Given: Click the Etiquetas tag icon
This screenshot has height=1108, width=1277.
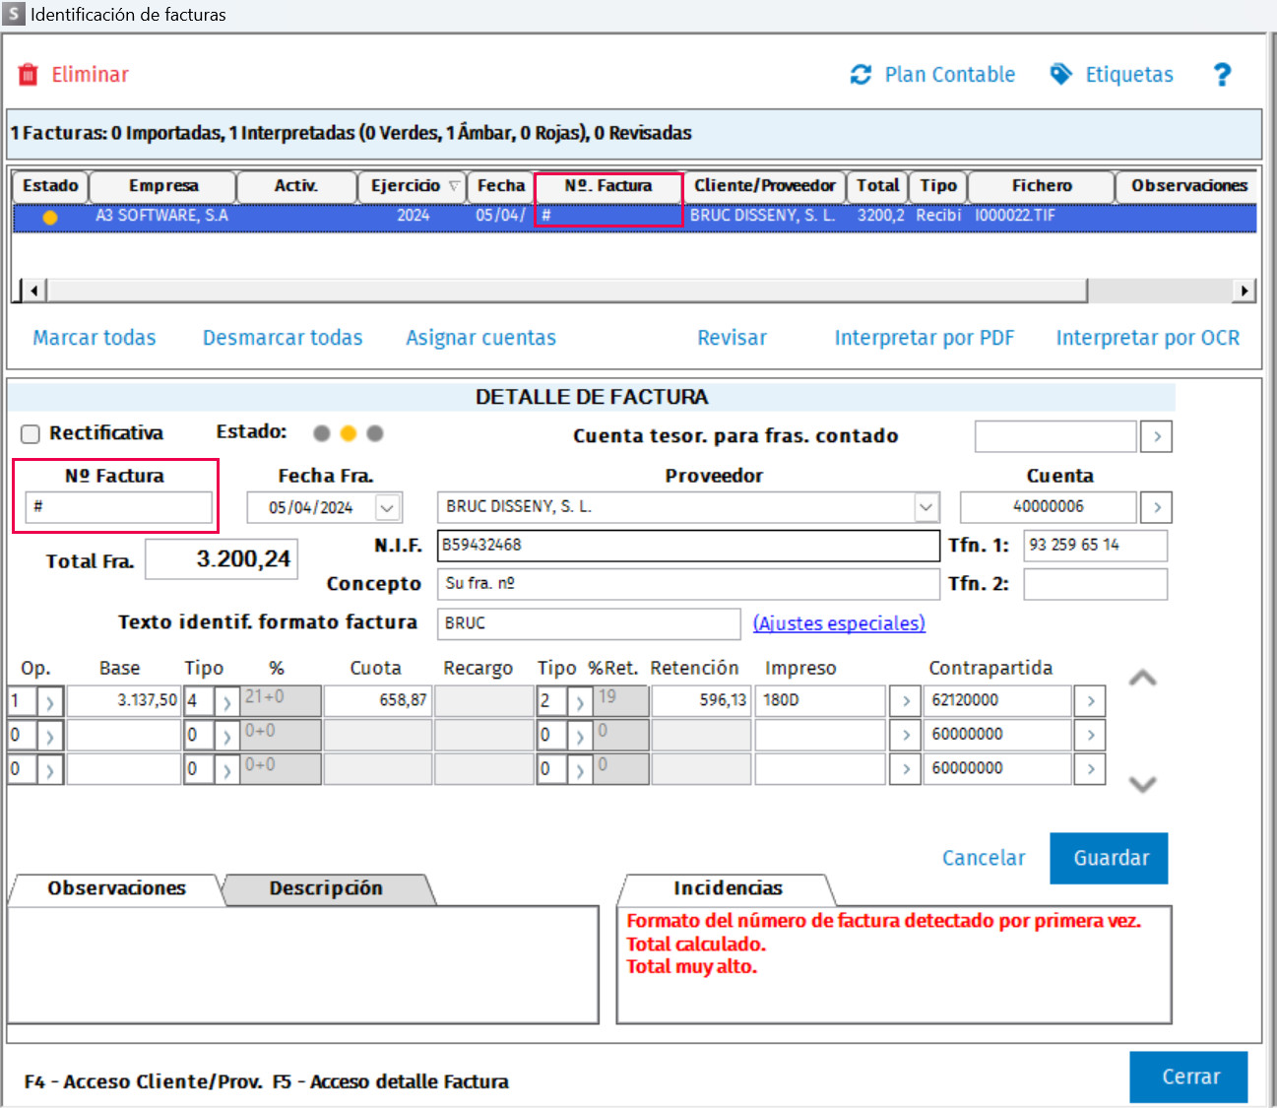Looking at the screenshot, I should pos(1060,75).
